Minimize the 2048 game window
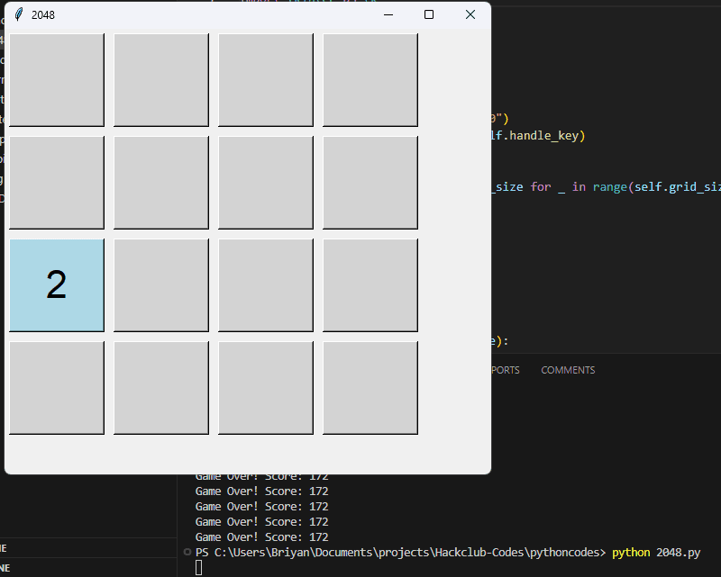Screen dimensions: 721x577 (x=388, y=14)
